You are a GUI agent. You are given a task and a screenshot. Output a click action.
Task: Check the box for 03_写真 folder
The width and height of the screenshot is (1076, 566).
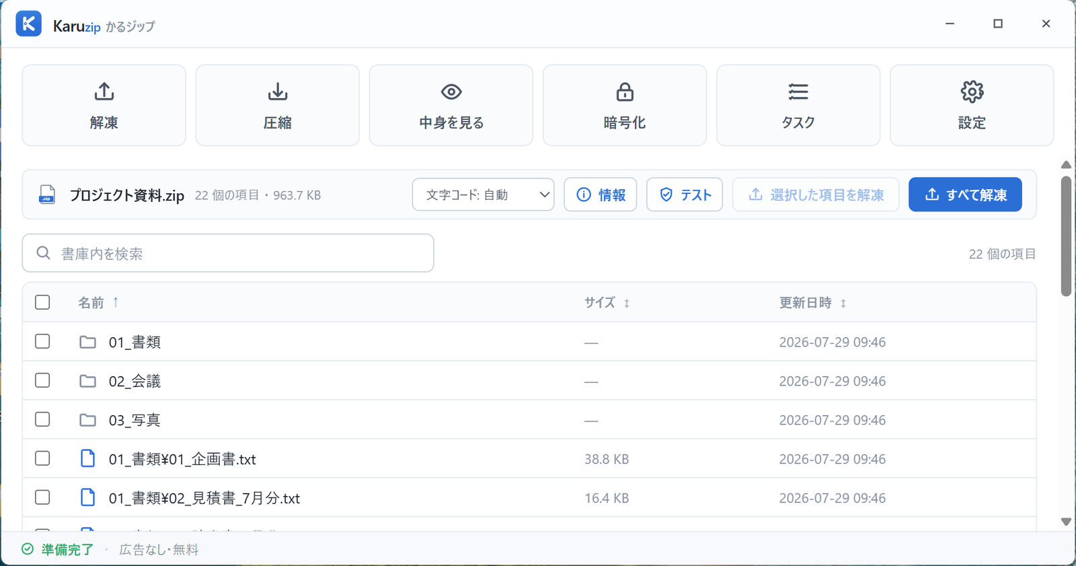tap(42, 419)
